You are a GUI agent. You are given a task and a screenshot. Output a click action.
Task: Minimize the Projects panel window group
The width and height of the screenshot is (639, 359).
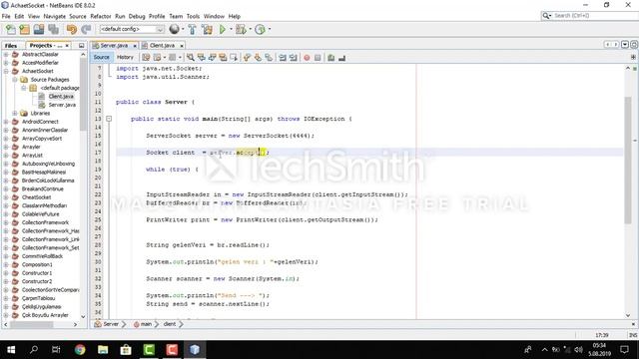[81, 46]
